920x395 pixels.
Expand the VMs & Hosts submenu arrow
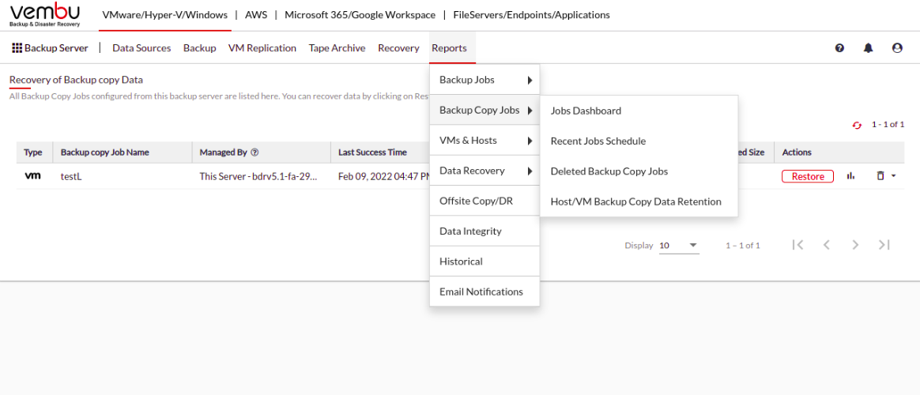(530, 141)
